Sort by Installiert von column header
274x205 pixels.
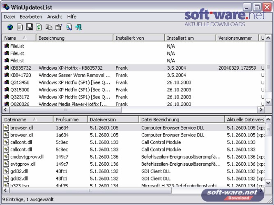(139, 38)
